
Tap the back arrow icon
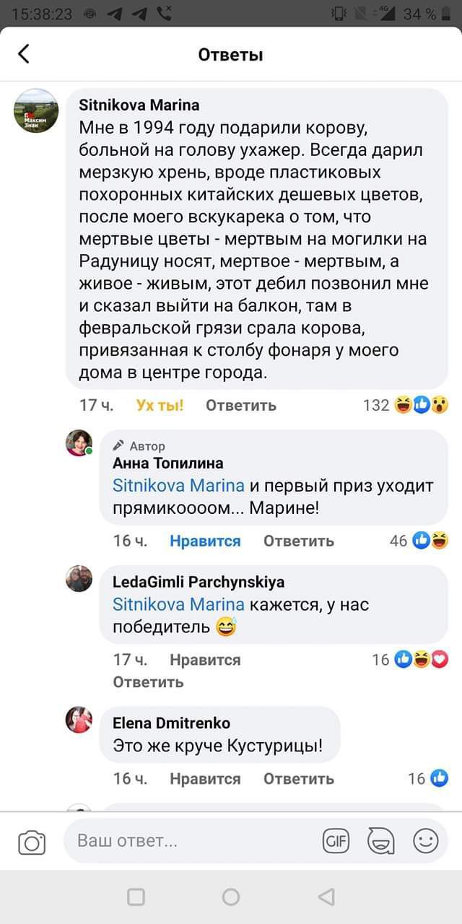tap(24, 54)
